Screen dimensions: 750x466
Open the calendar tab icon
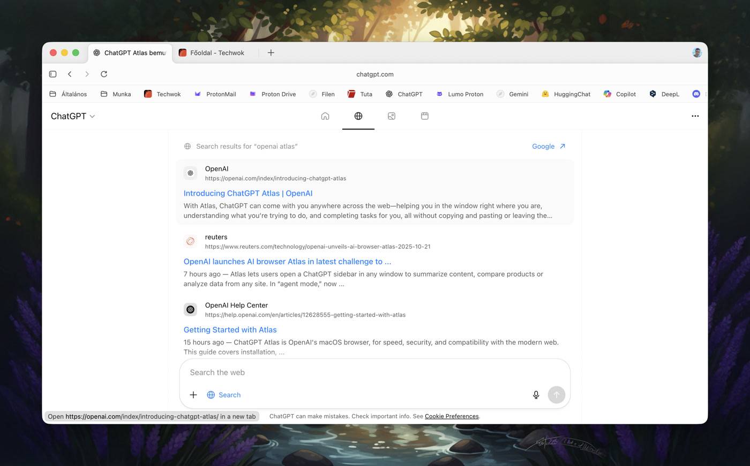coord(425,116)
